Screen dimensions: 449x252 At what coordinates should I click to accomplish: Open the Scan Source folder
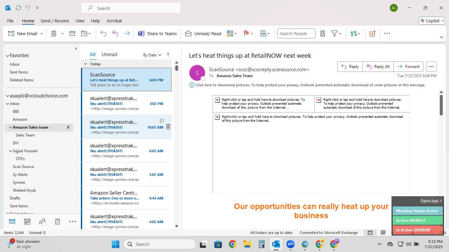click(x=23, y=167)
